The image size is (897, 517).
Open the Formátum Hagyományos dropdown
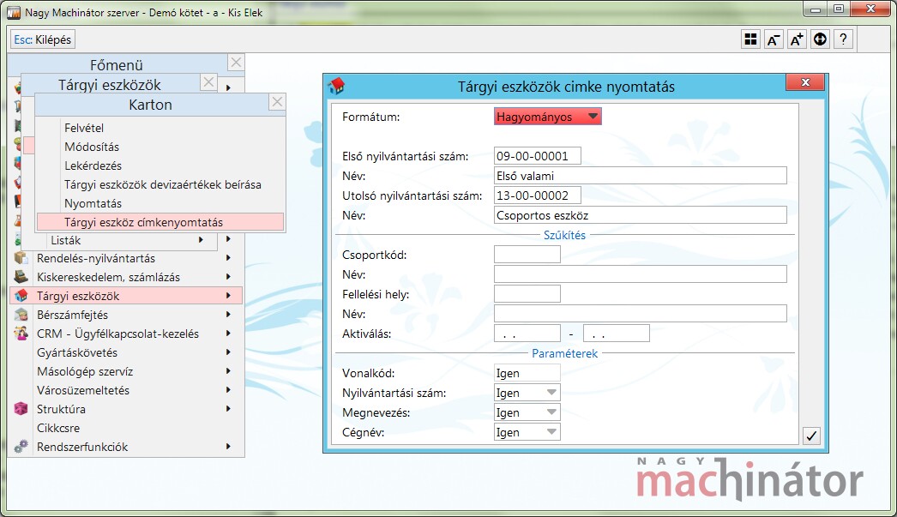coord(547,117)
